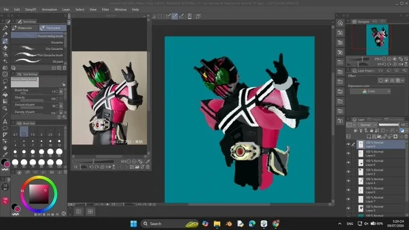Open Chrome from the Windows taskbar
Viewport: 409px width, 230px height.
[x=275, y=223]
